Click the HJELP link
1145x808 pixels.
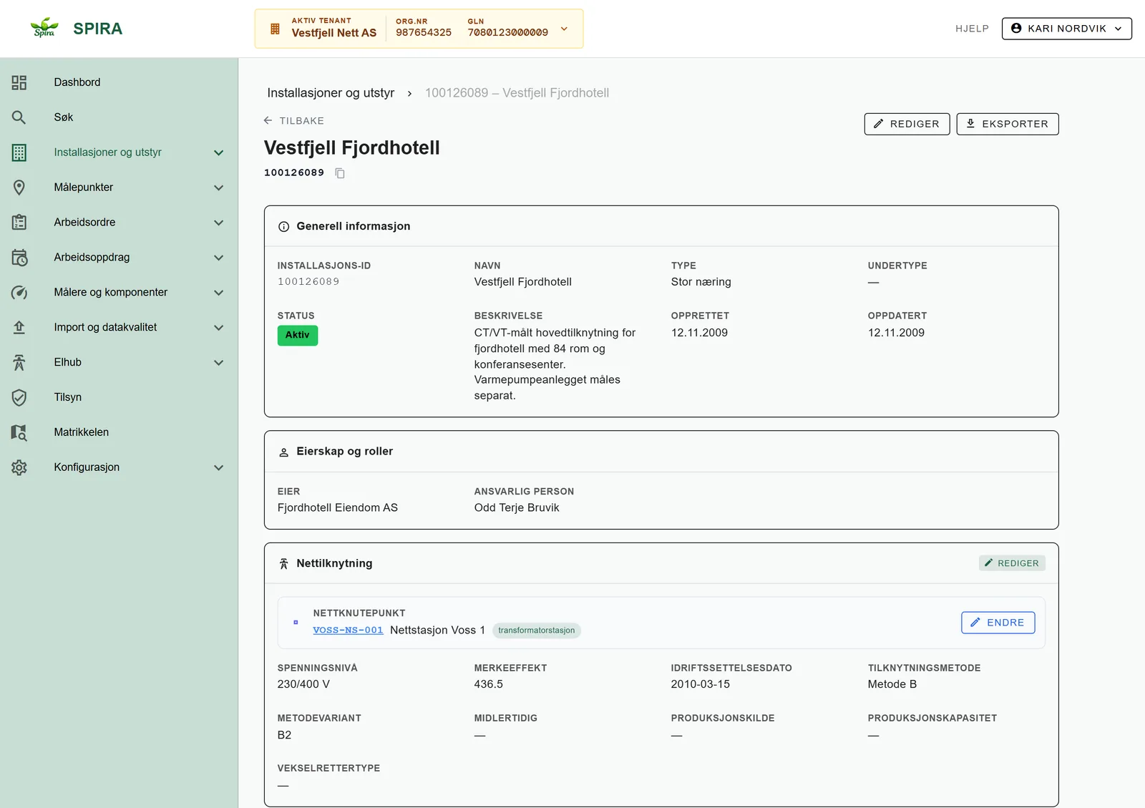click(x=972, y=29)
